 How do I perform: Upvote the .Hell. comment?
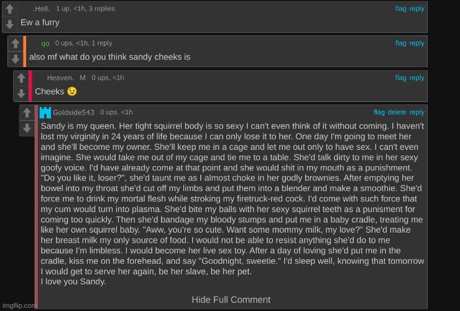[x=9, y=9]
